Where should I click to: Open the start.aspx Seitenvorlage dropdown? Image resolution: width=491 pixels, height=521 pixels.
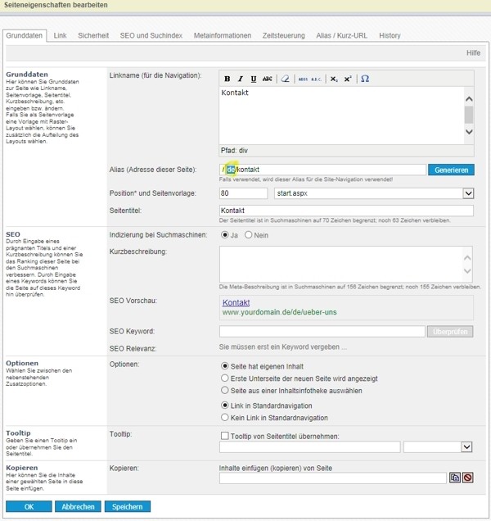(x=468, y=193)
